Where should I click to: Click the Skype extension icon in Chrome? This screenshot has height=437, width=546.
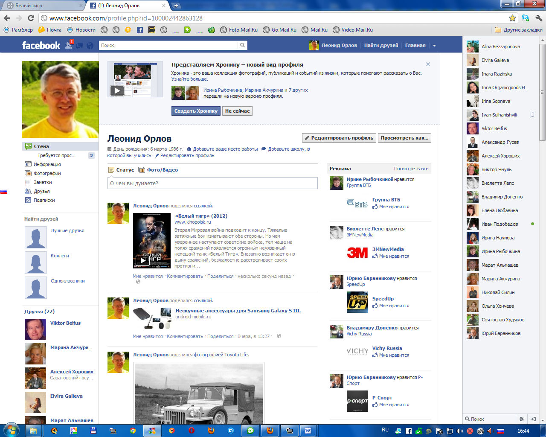coord(526,18)
